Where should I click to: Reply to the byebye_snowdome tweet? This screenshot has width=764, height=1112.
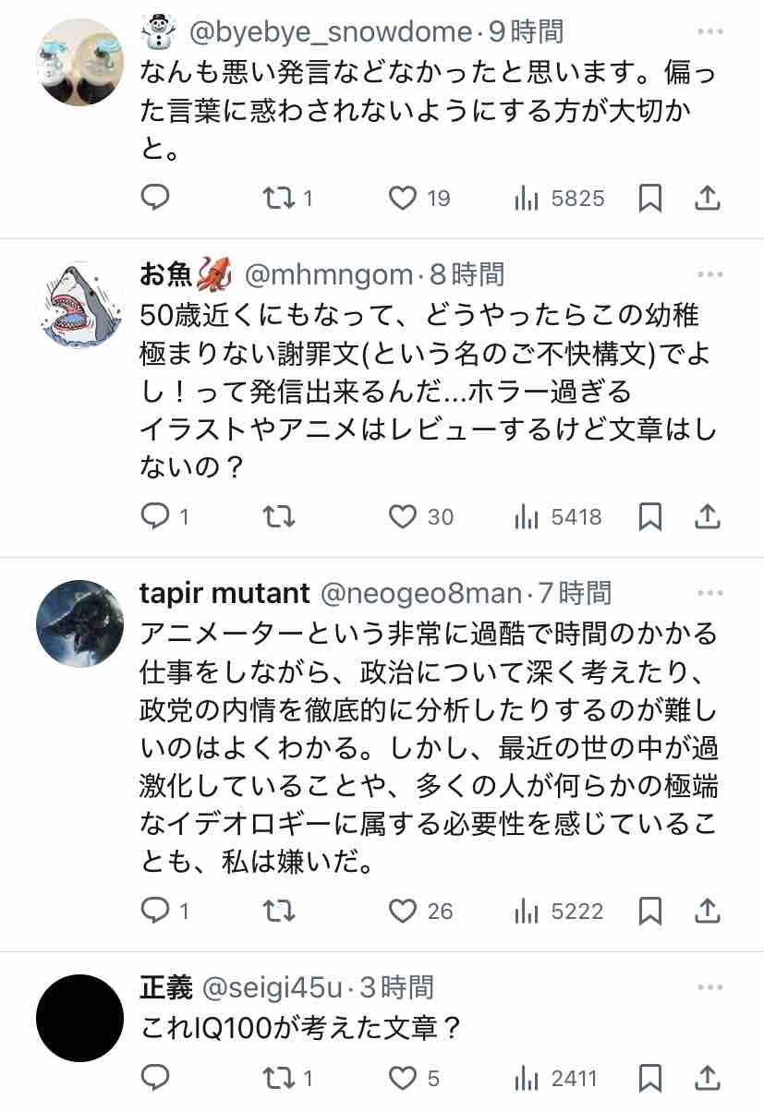click(155, 198)
